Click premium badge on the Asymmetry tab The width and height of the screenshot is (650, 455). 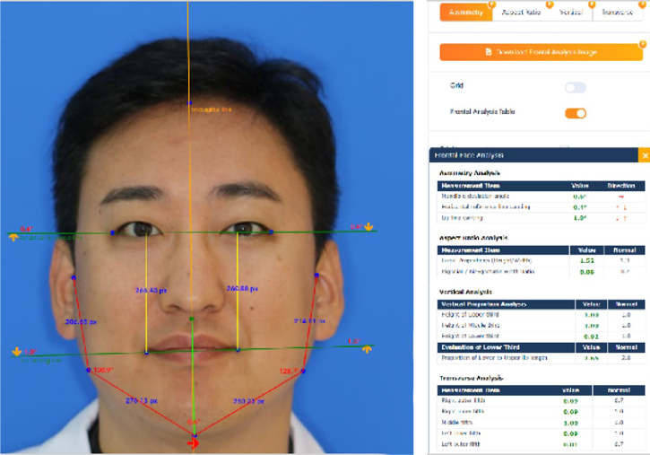pos(491,4)
